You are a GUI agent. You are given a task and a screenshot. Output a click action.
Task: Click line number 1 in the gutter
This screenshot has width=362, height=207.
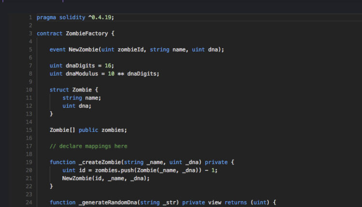(x=30, y=17)
